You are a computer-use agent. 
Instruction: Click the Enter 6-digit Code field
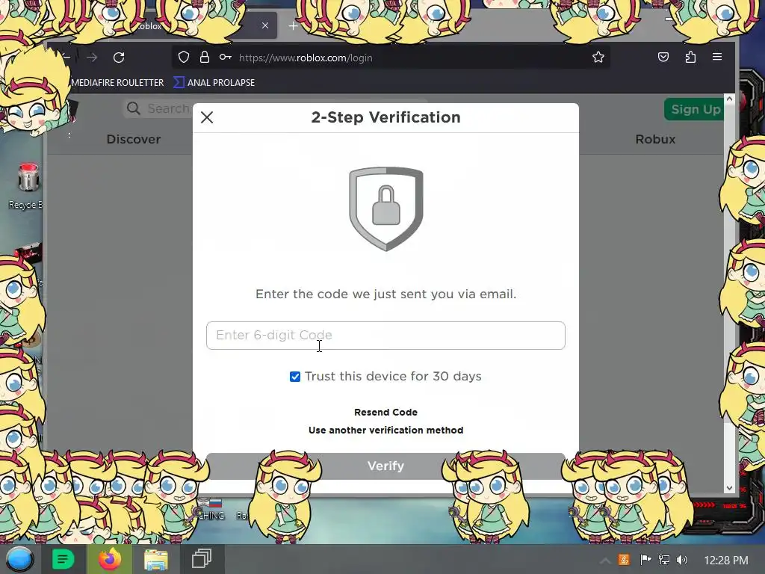(385, 336)
